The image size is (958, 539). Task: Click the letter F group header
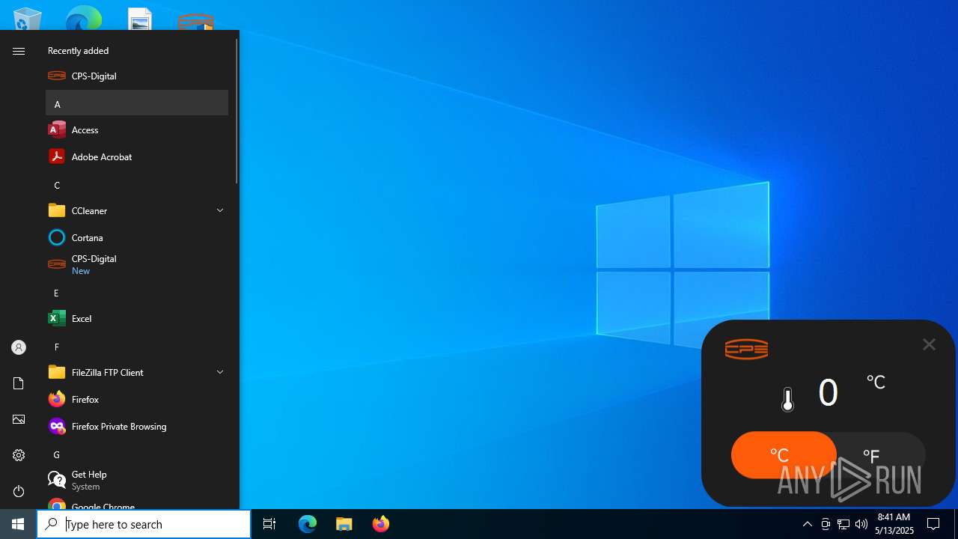(137, 346)
